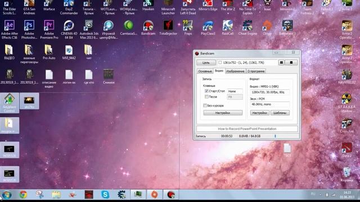
Task: Enable the Пауза hotkey checkbox
Action: pyautogui.click(x=206, y=97)
